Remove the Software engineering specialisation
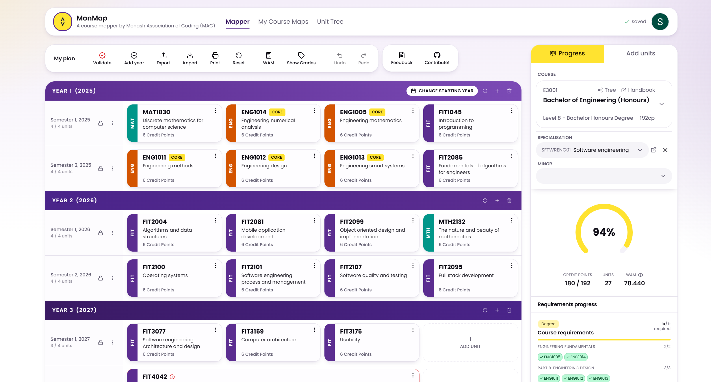 (665, 150)
